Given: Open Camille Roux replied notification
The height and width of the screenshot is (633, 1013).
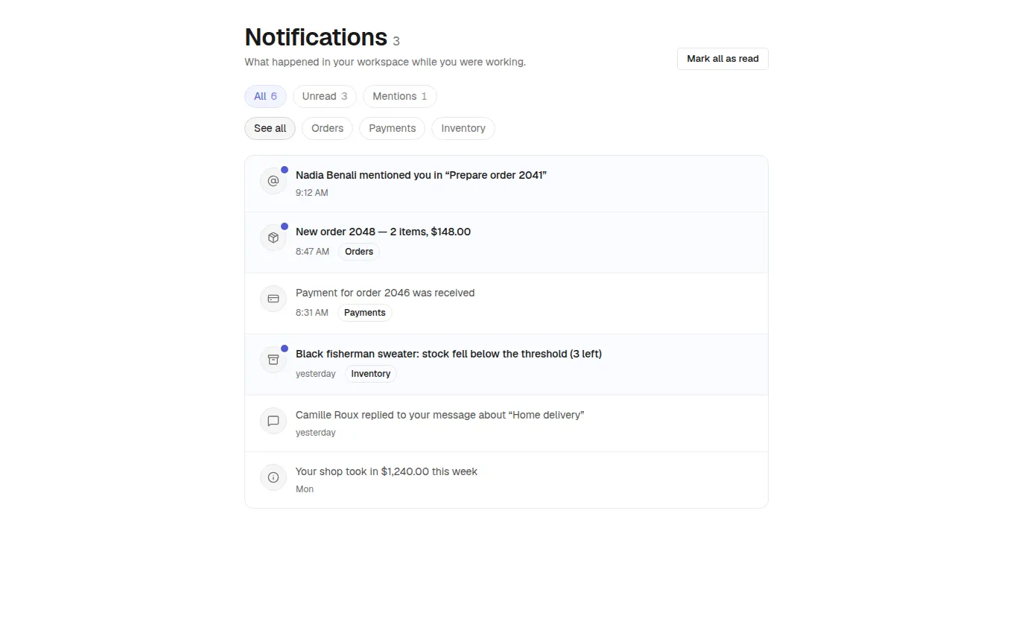Looking at the screenshot, I should click(x=506, y=424).
